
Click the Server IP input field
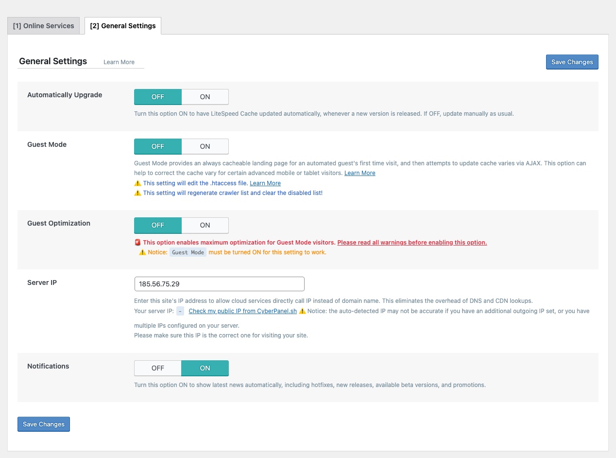tap(219, 284)
